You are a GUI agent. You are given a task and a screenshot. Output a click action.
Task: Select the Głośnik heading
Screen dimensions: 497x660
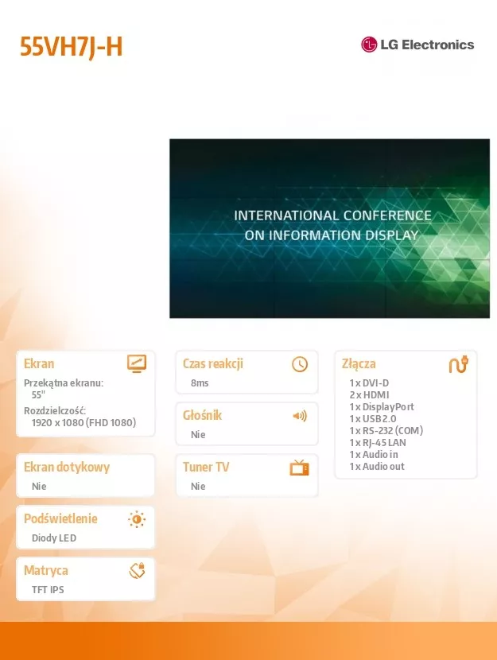[x=202, y=415]
